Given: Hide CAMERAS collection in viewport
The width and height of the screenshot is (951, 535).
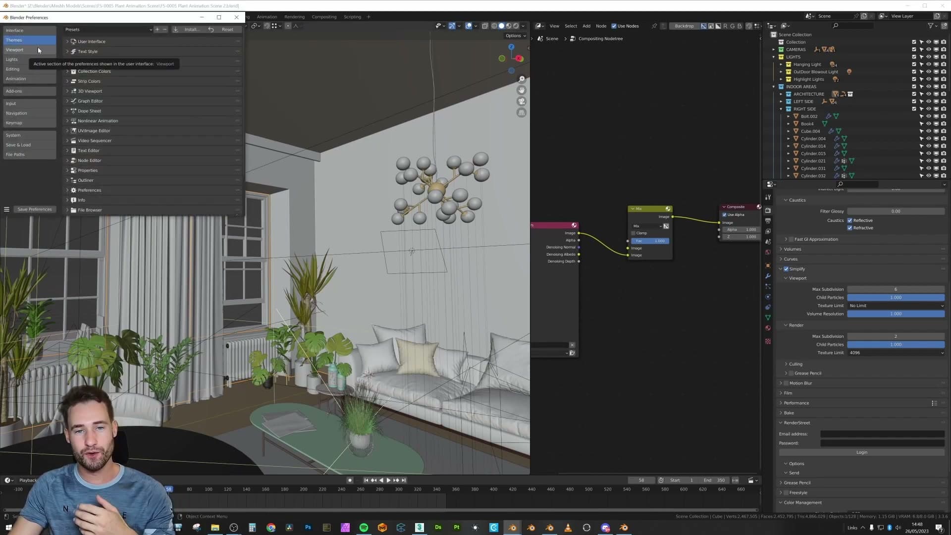Looking at the screenshot, I should (929, 50).
